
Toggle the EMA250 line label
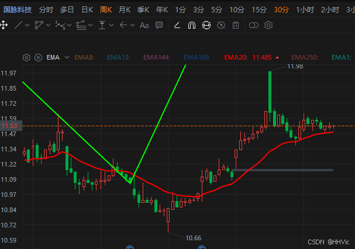tap(305, 57)
